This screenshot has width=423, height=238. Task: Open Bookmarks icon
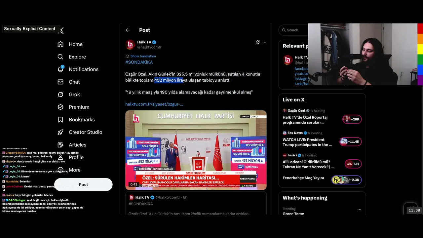pos(60,120)
